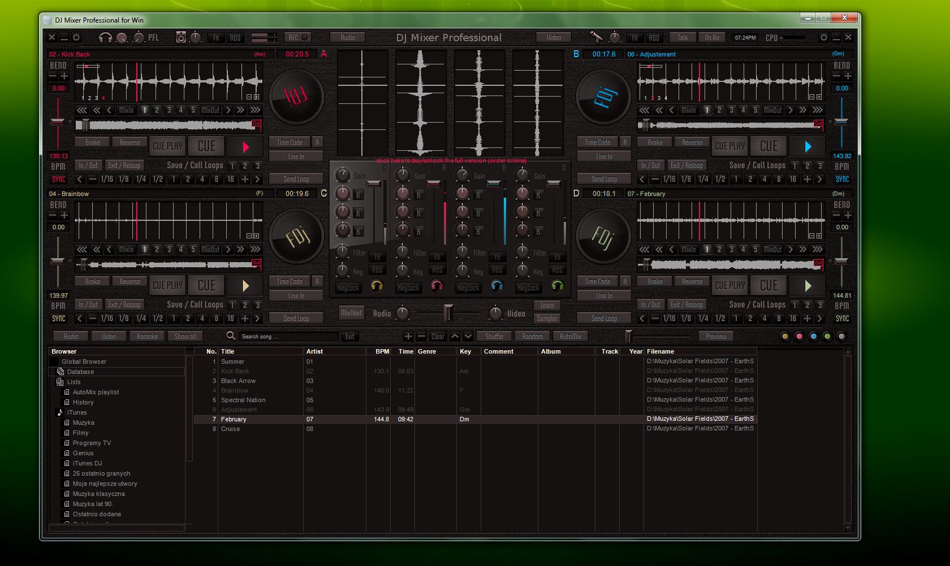Click the green headphone cue on channel D

click(x=558, y=286)
